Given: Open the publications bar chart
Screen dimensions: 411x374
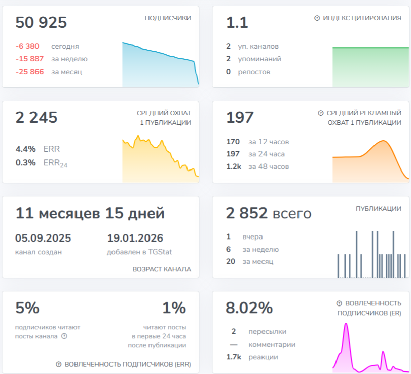Looking at the screenshot, I should 372,254.
